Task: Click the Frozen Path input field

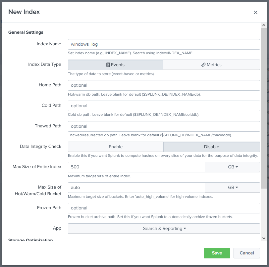Action: coord(164,208)
